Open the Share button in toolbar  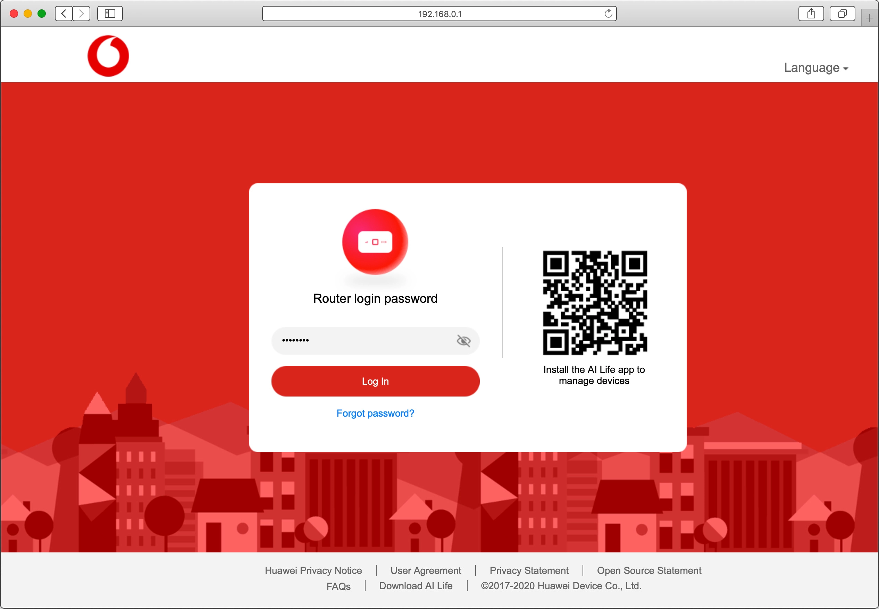click(x=811, y=14)
